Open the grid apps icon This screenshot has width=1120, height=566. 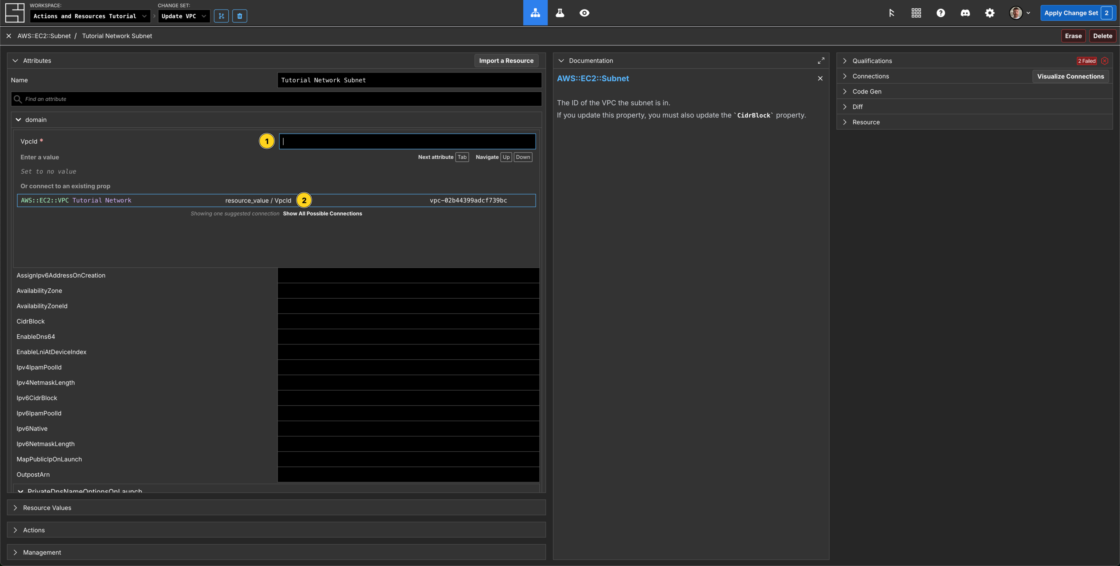[916, 13]
